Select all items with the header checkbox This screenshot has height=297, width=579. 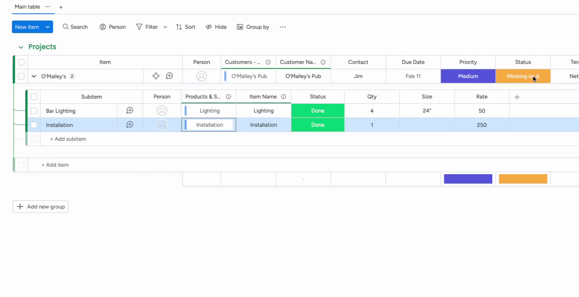(21, 62)
